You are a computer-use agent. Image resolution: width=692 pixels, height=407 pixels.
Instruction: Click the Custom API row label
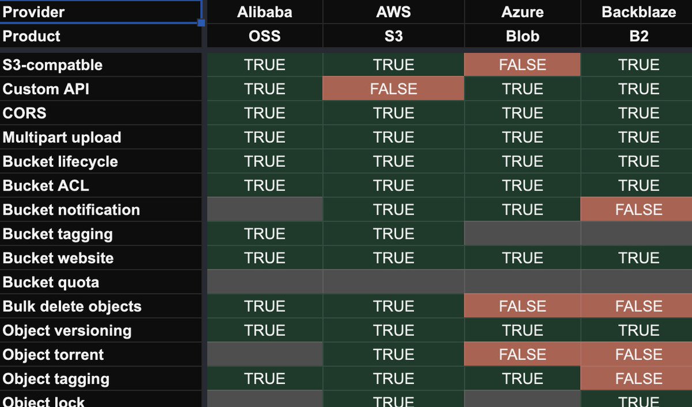[101, 89]
